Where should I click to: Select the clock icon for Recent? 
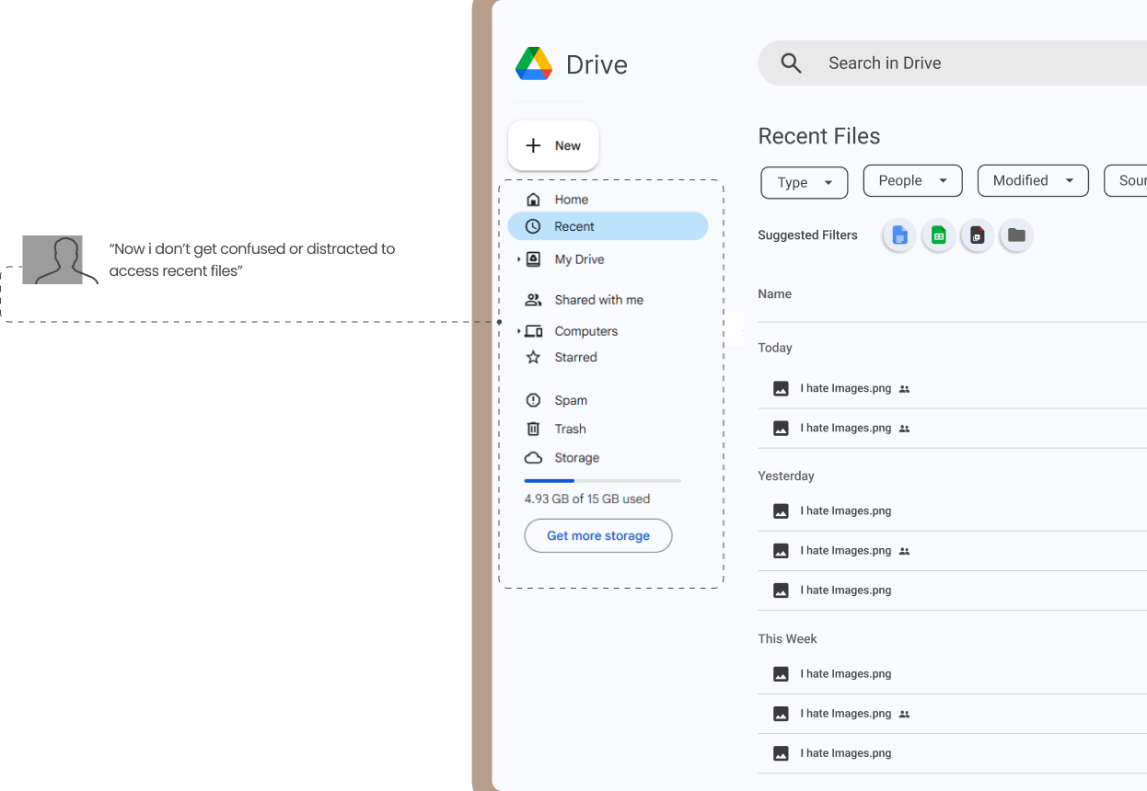[533, 226]
